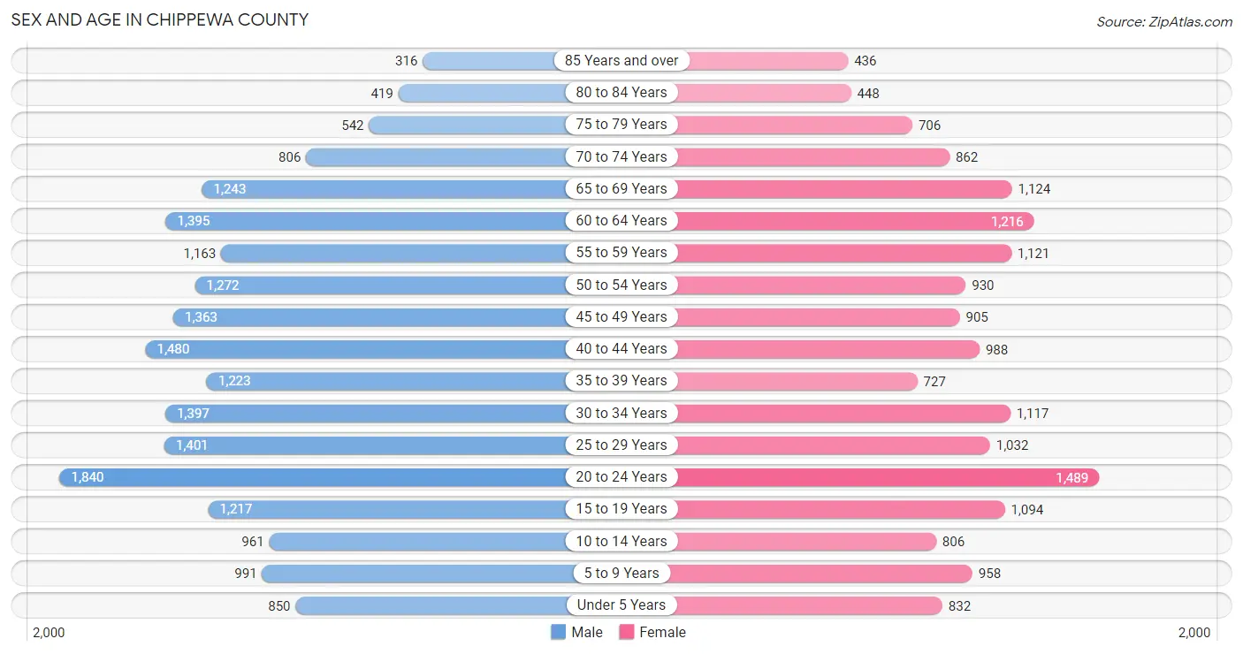Click the 45 to 49 Years label
This screenshot has height=654, width=1243.
(x=621, y=316)
